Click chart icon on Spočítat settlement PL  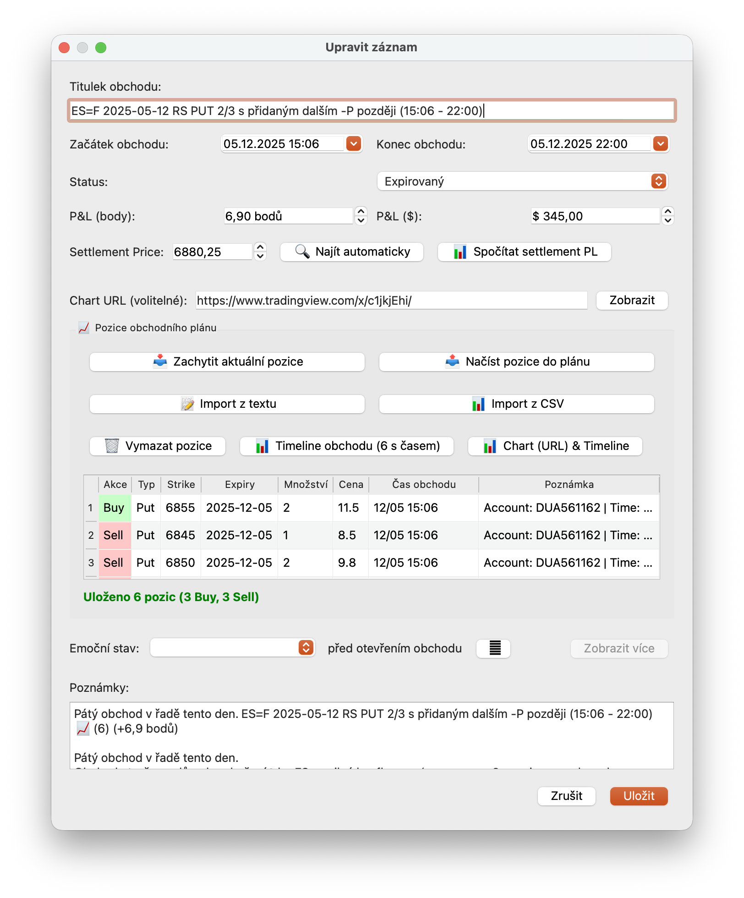click(460, 252)
